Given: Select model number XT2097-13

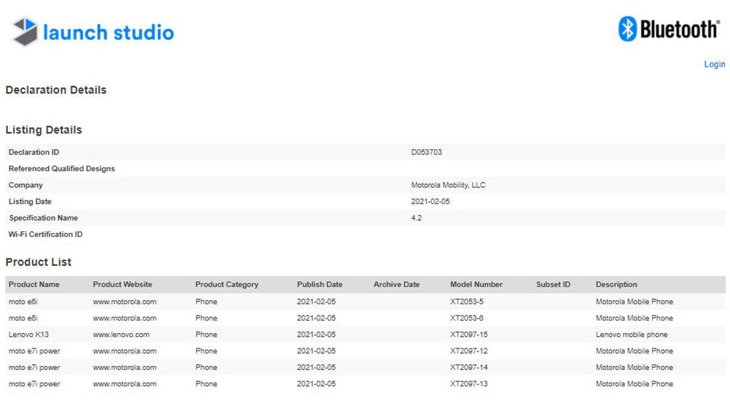Looking at the screenshot, I should (468, 384).
